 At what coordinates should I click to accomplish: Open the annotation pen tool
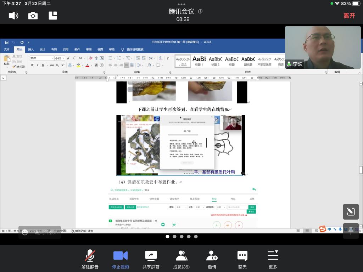pos(351,212)
